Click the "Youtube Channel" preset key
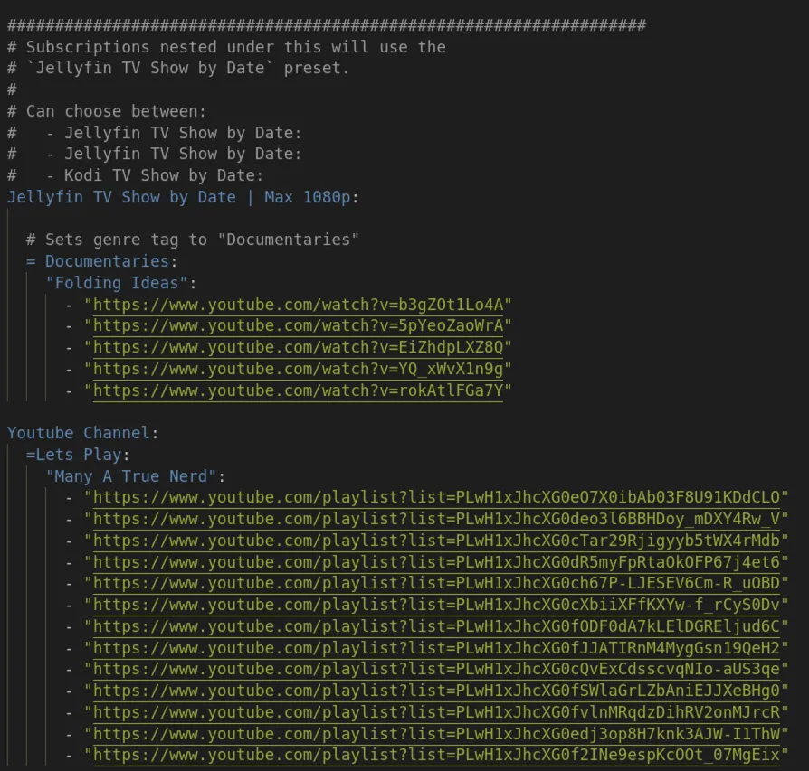Image resolution: width=809 pixels, height=771 pixels. click(x=79, y=433)
